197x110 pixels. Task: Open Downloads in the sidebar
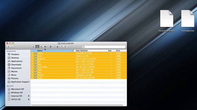(16, 64)
